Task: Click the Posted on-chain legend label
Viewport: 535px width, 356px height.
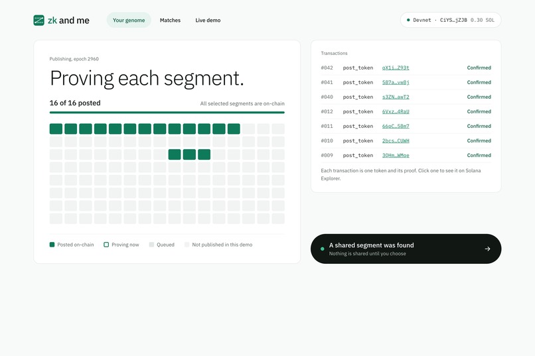Action: (x=76, y=245)
